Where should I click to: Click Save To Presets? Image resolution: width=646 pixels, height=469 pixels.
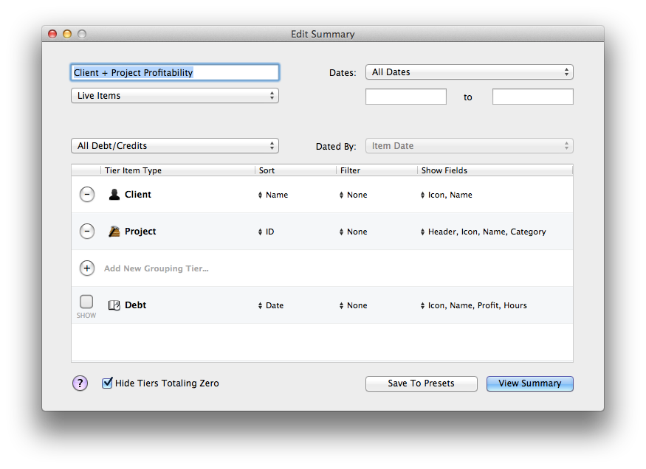coord(421,383)
